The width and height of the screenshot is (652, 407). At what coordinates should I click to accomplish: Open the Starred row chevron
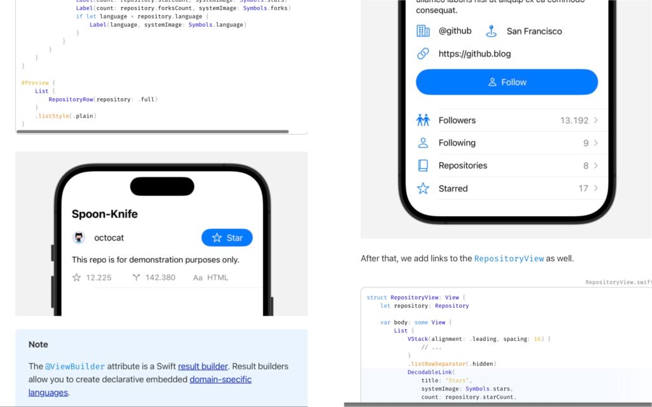click(x=596, y=188)
